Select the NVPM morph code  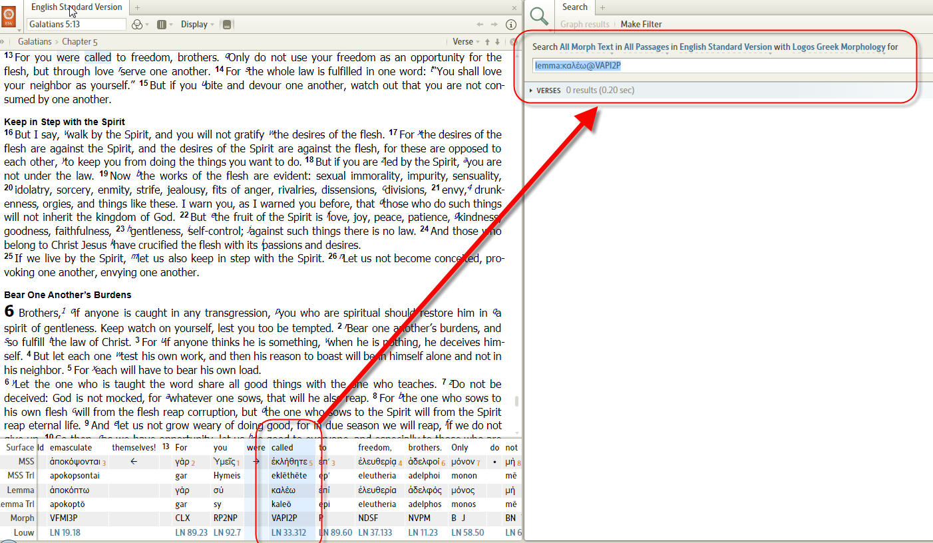pos(421,518)
